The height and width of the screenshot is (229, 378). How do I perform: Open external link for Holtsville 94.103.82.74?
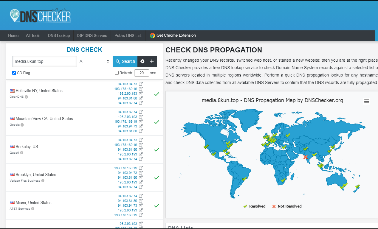pyautogui.click(x=141, y=103)
